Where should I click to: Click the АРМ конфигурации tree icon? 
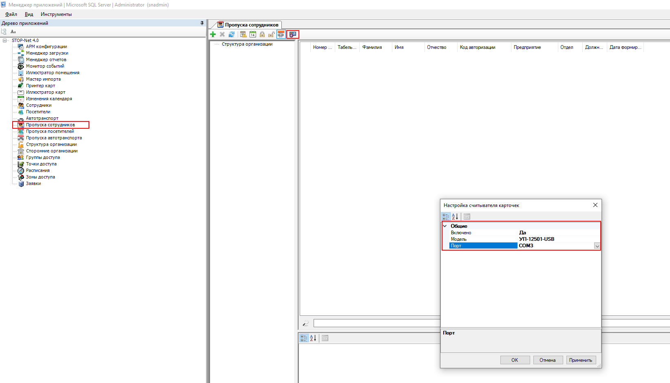[x=21, y=46]
